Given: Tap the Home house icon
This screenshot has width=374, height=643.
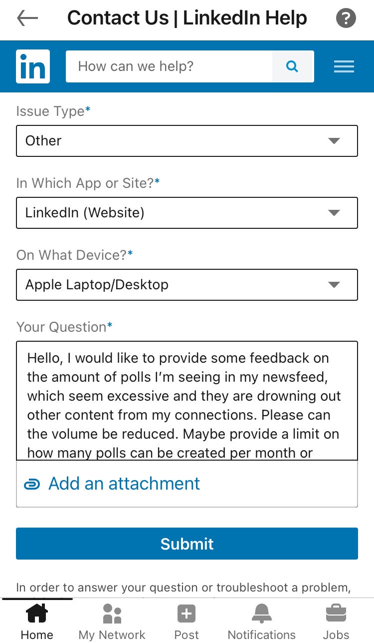Looking at the screenshot, I should (37, 613).
